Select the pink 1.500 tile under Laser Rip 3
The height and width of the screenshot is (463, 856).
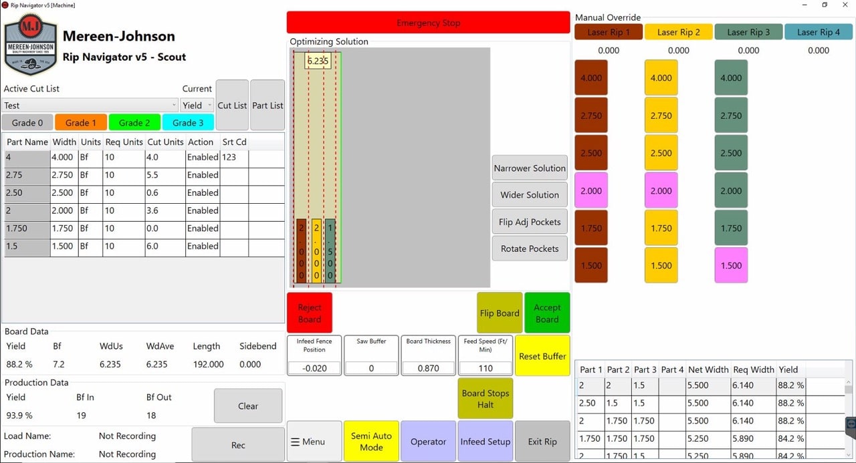(x=731, y=265)
